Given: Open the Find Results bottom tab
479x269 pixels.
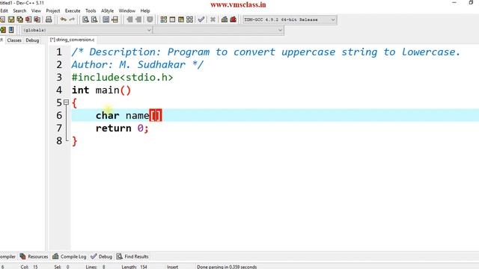Looking at the screenshot, I should pos(132,256).
